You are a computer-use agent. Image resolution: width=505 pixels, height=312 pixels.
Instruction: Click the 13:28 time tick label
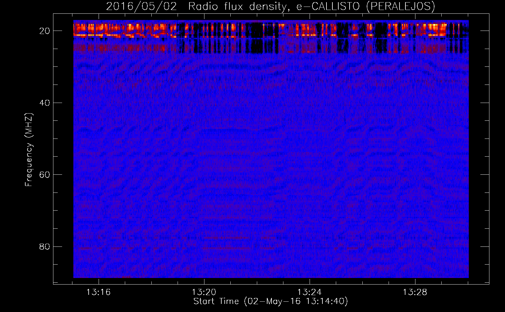[415, 292]
